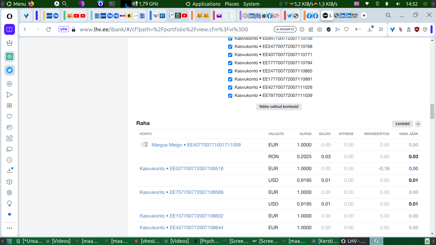
Task: Open My Flow arrow icon in sidebar
Action: [10, 95]
